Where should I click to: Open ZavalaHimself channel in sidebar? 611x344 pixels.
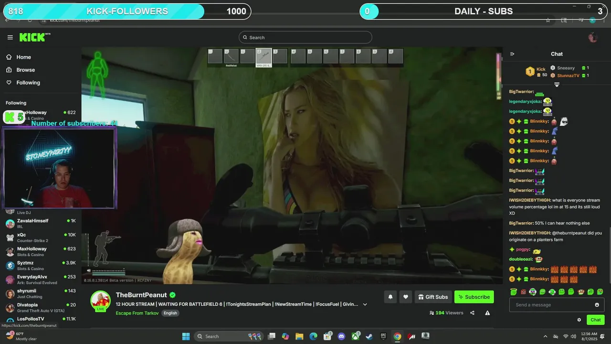pyautogui.click(x=41, y=223)
